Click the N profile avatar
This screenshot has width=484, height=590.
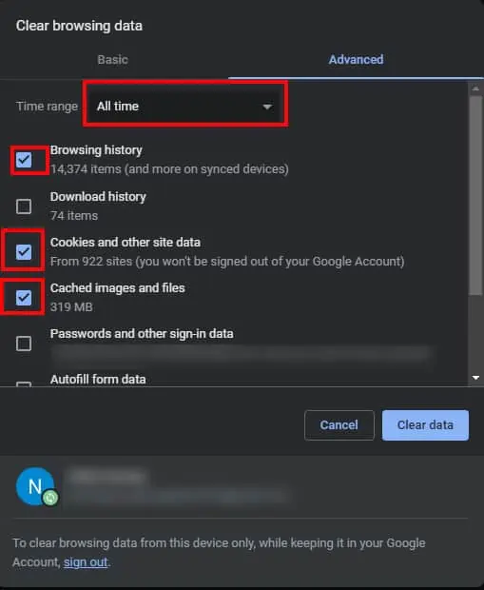[x=35, y=486]
